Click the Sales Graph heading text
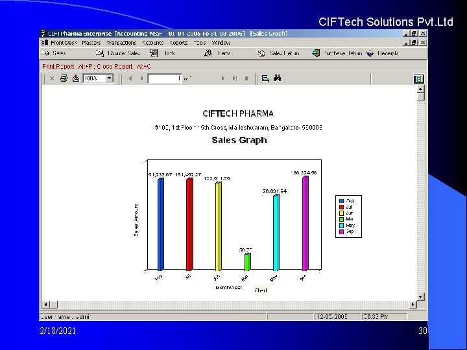The image size is (467, 350). [239, 140]
